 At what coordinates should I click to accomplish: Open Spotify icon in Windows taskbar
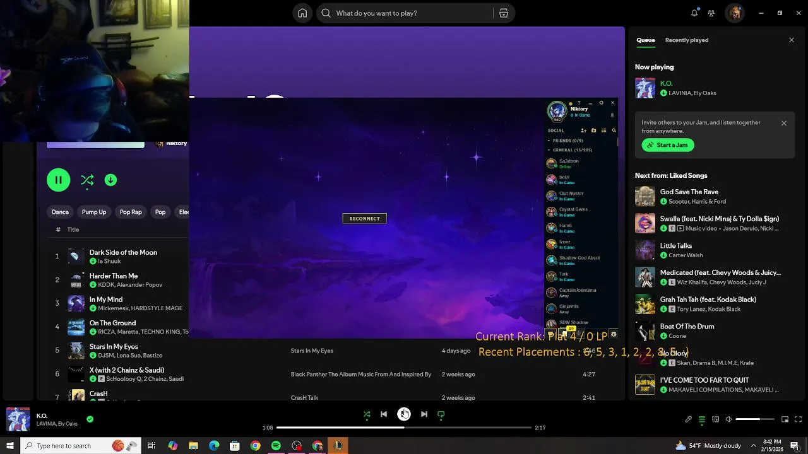click(x=276, y=446)
